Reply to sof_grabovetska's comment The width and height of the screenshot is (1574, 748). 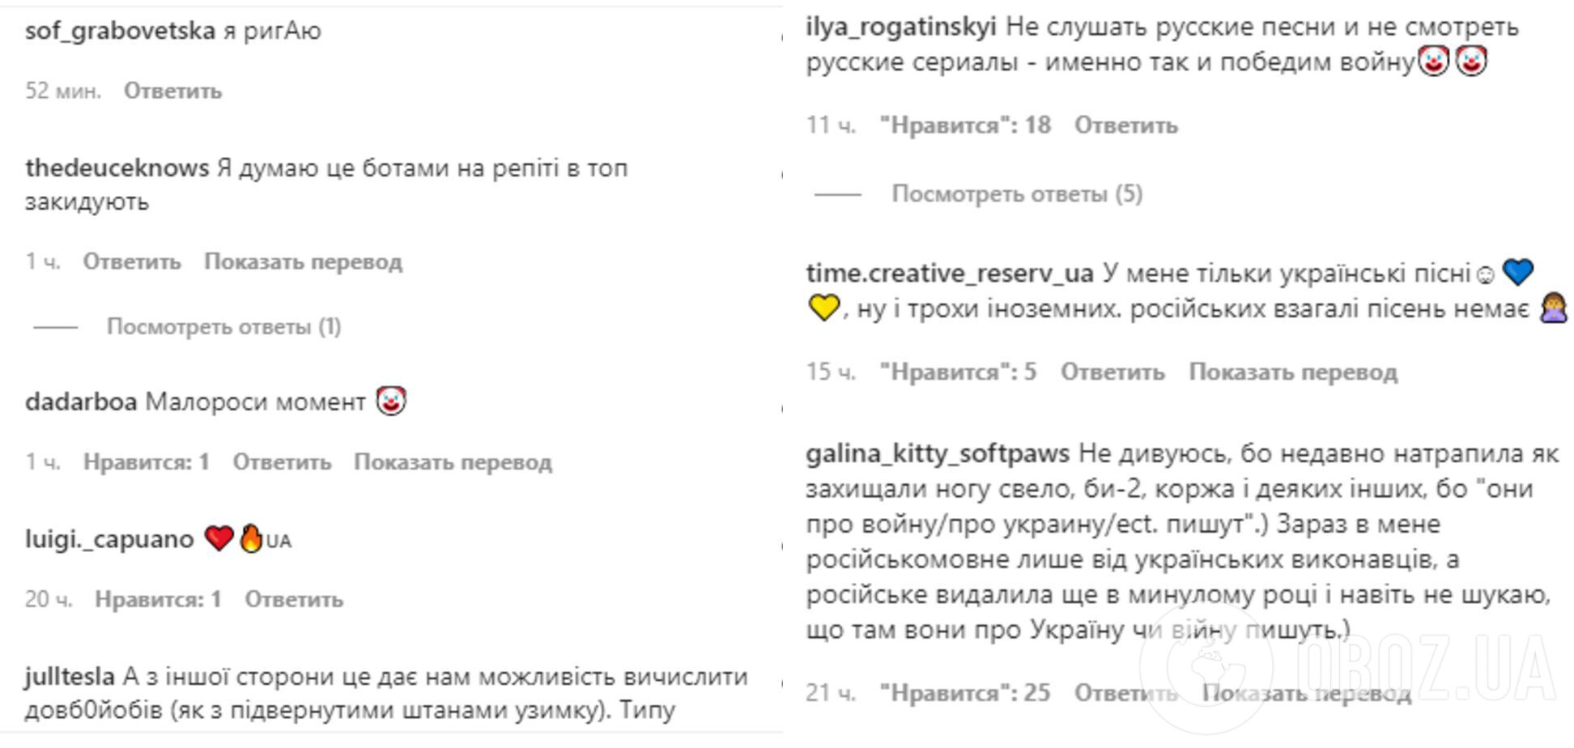[172, 91]
